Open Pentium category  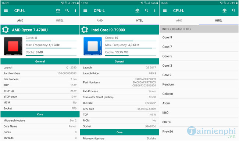pyautogui.click(x=199, y=84)
